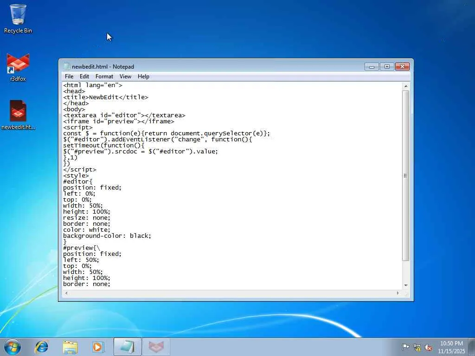
Task: Close the newbedit.html Notepad window
Action: click(x=402, y=67)
